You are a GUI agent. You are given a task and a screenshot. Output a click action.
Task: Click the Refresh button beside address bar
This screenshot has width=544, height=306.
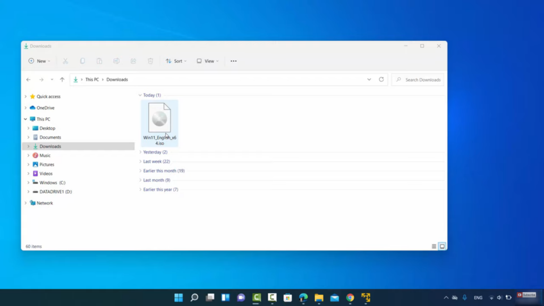point(381,80)
